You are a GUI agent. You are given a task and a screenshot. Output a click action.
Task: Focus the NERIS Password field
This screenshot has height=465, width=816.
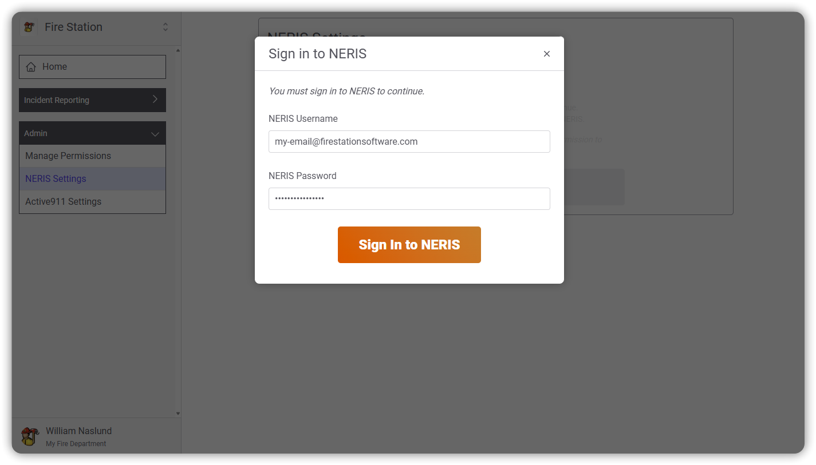coord(409,198)
